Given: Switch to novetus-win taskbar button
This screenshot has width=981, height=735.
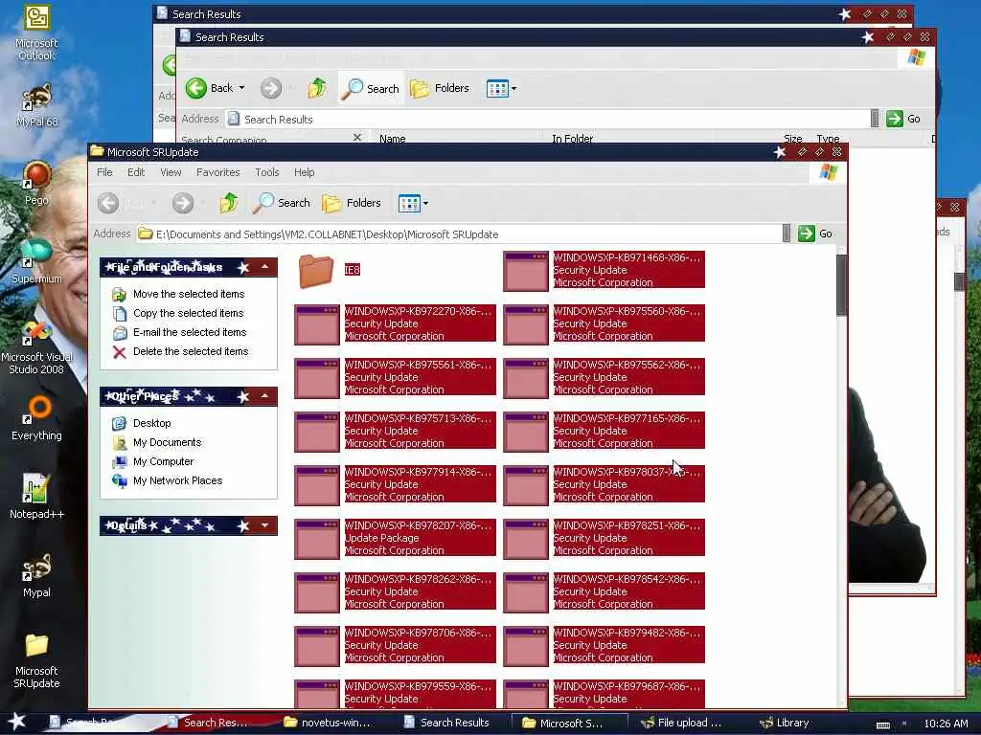Looking at the screenshot, I should [328, 723].
